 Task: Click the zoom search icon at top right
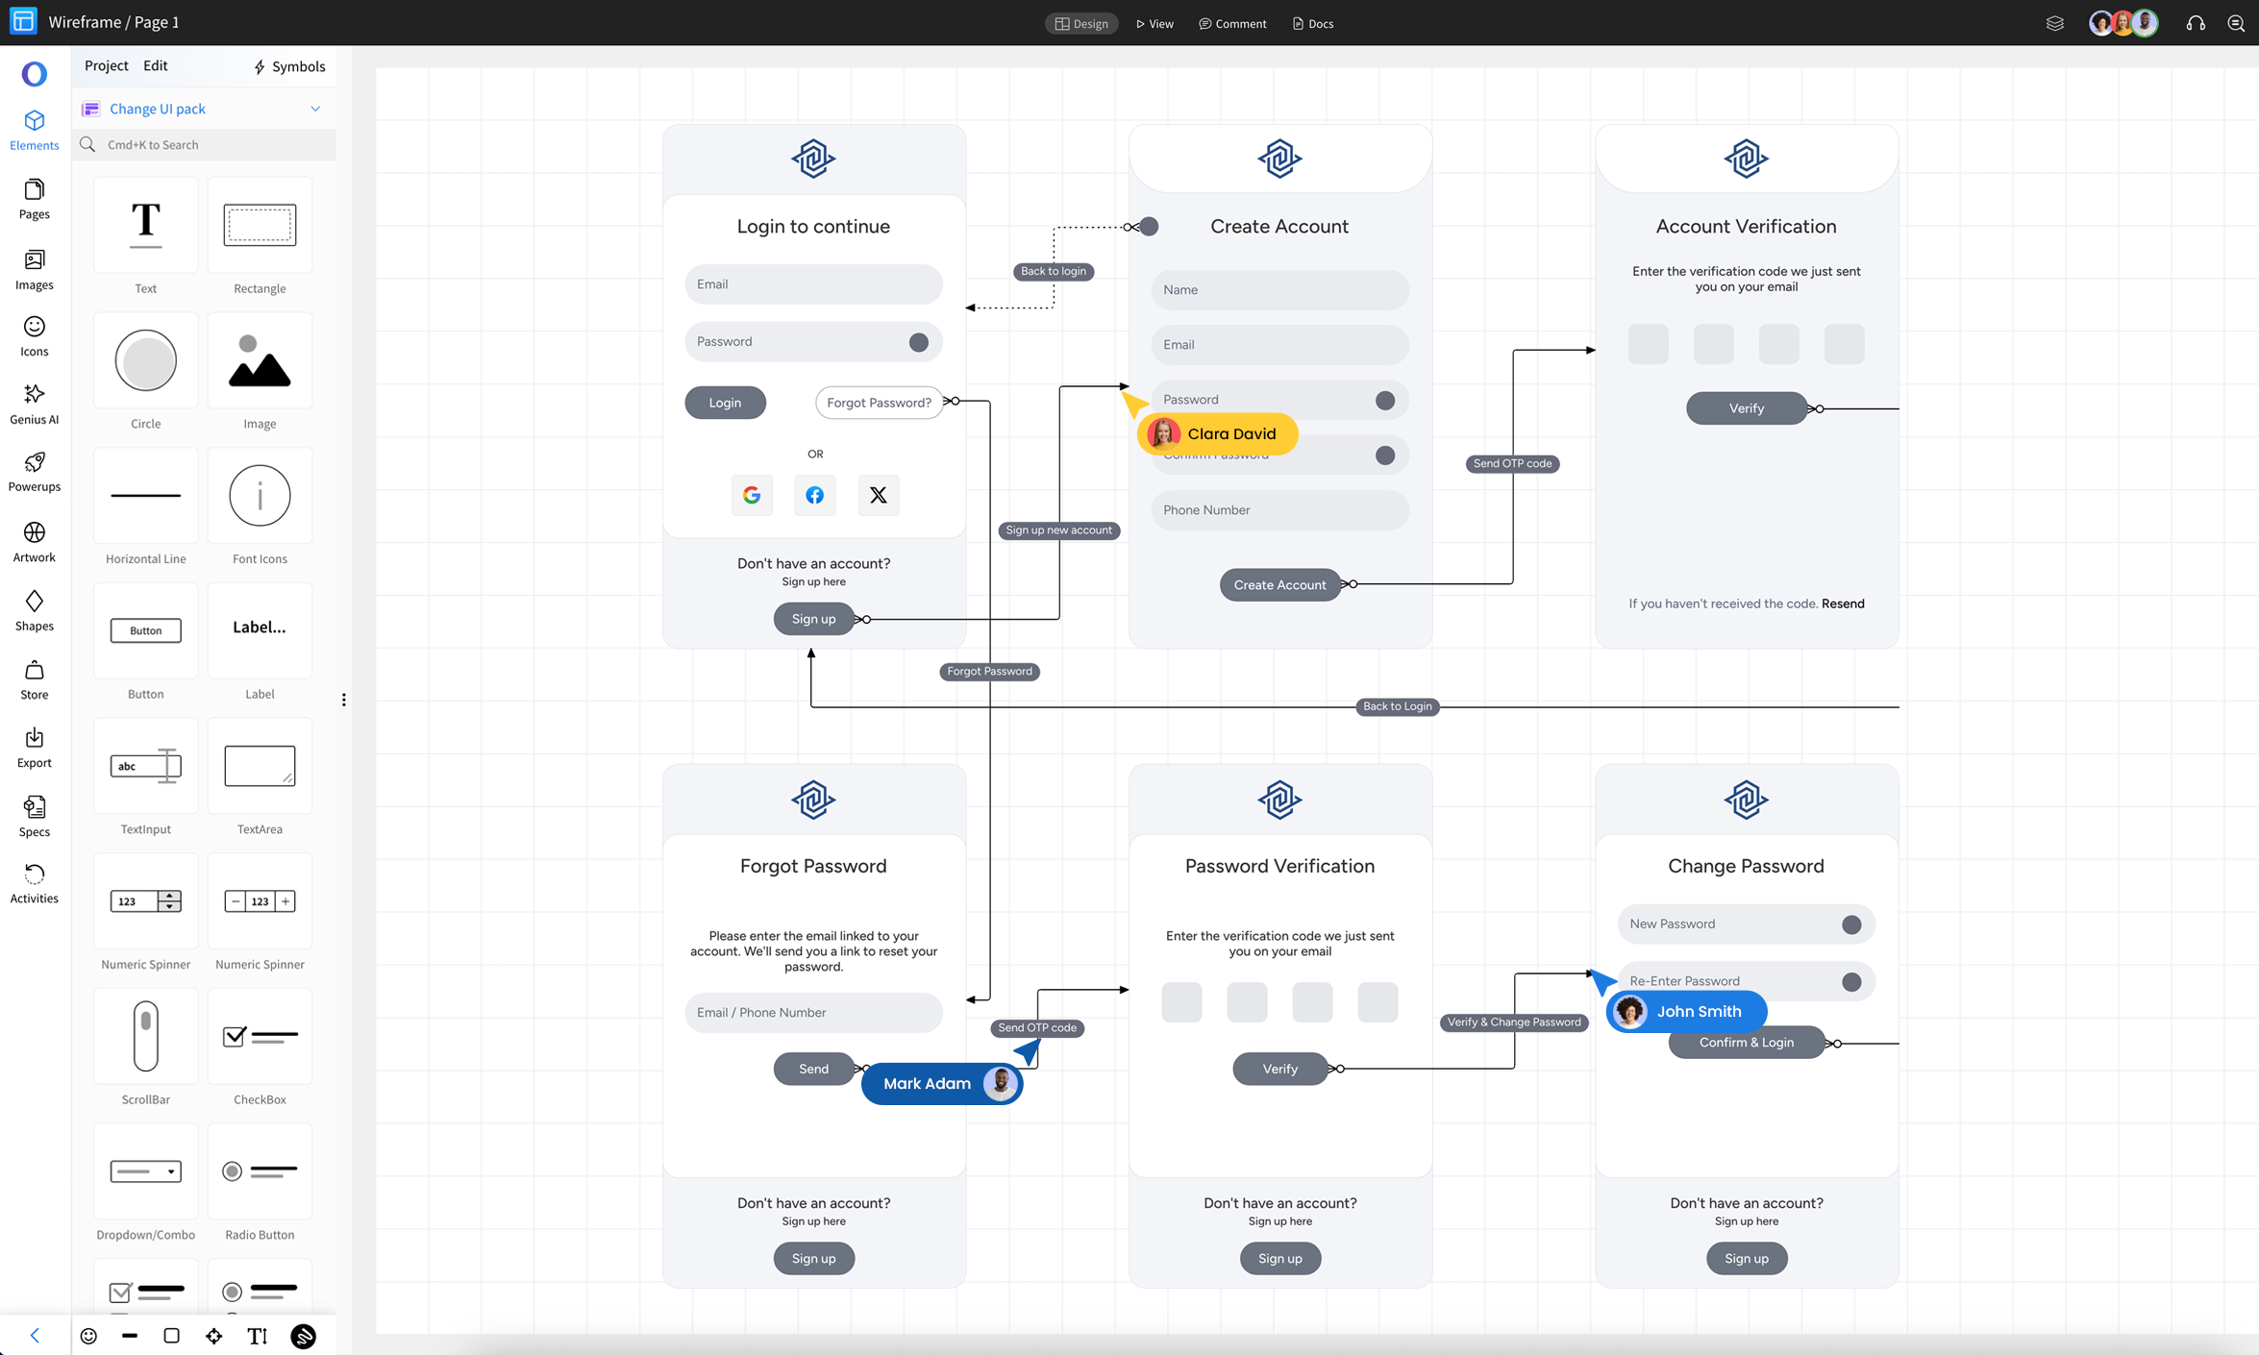point(2236,23)
